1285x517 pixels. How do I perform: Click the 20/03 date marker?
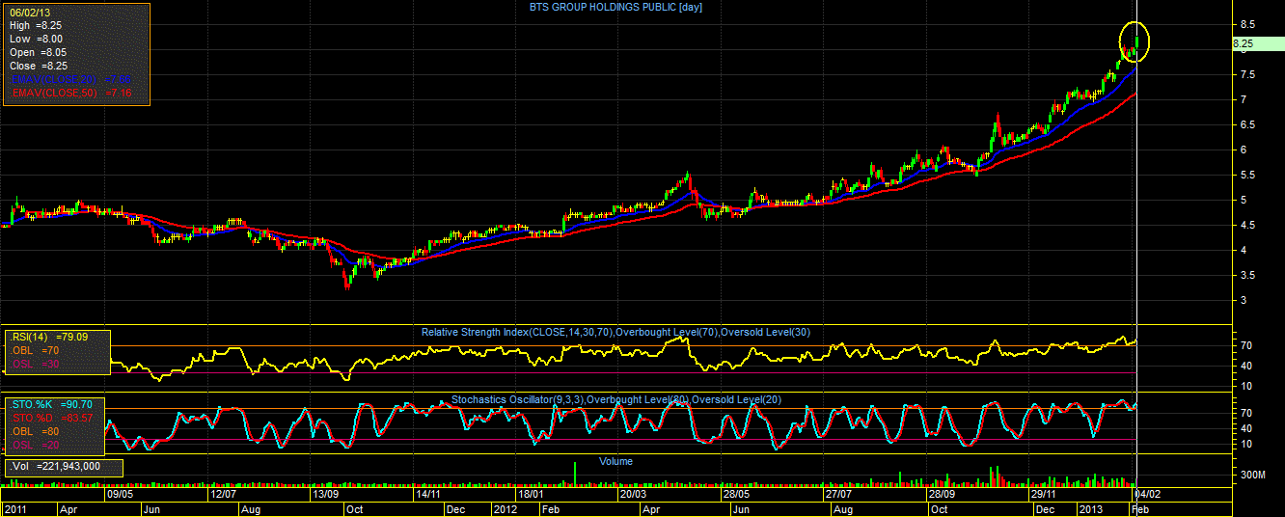click(x=634, y=494)
